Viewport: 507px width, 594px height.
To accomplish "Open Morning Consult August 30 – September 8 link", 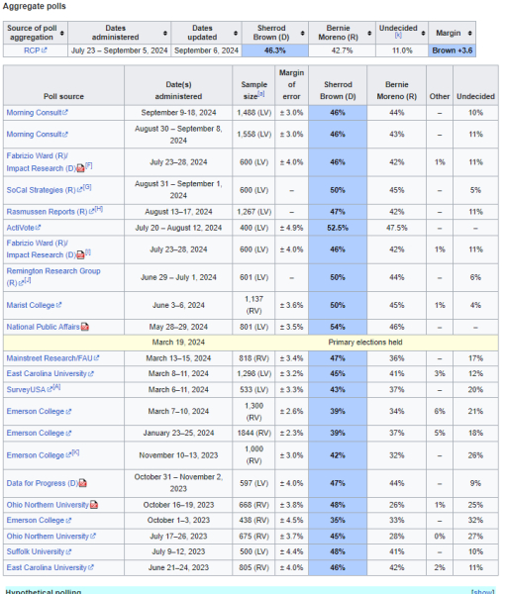I will coord(38,134).
